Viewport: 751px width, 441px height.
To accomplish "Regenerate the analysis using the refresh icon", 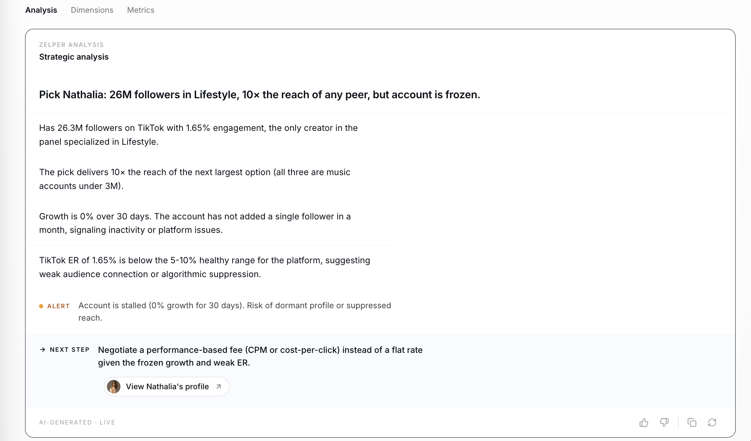I will tap(712, 423).
